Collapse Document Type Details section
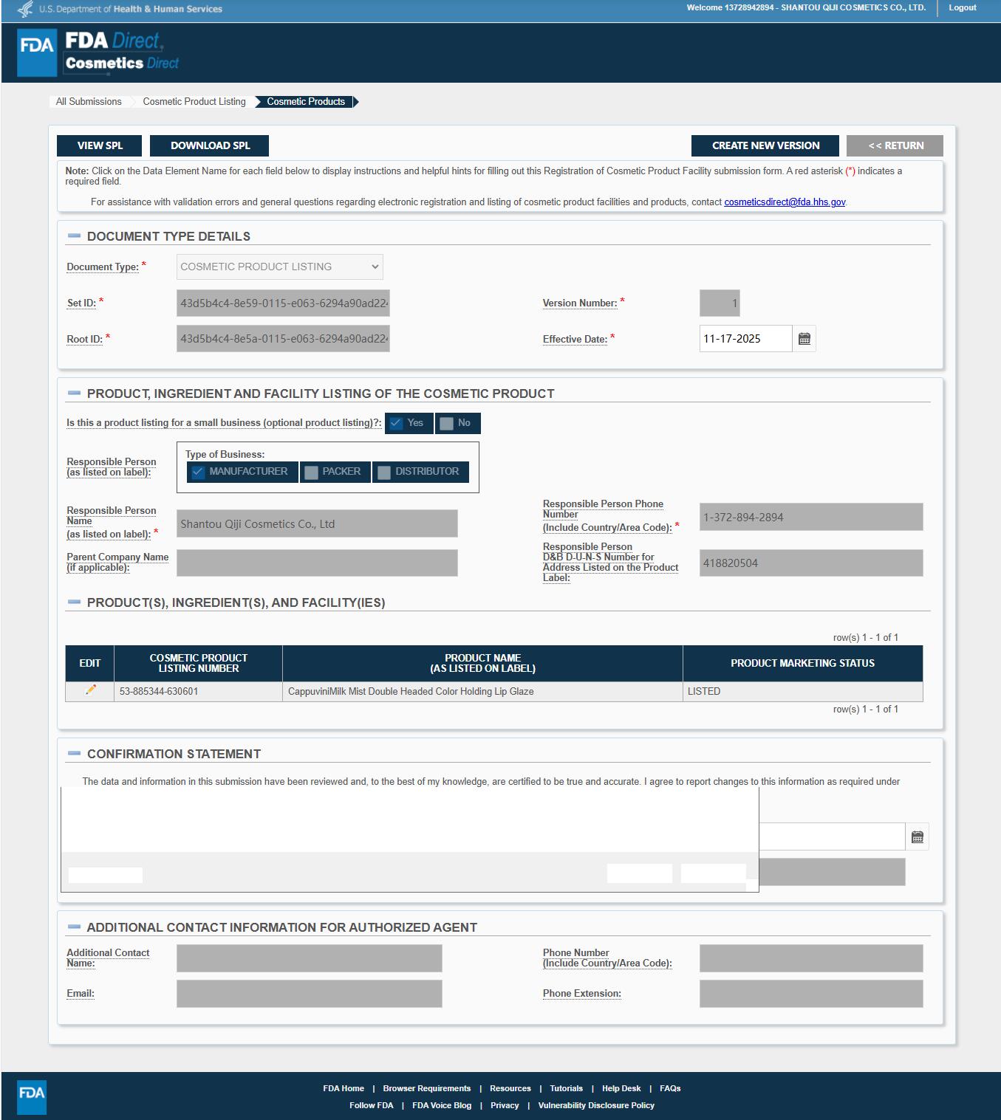Viewport: 1001px width, 1120px height. (x=74, y=236)
